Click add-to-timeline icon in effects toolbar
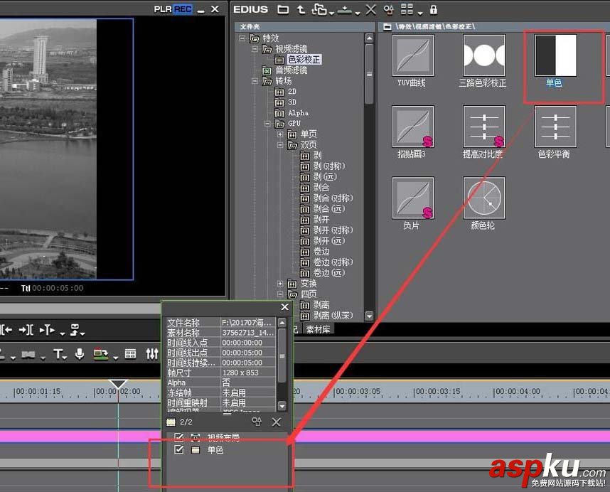Viewport: 610px width, 492px height. pyautogui.click(x=345, y=10)
